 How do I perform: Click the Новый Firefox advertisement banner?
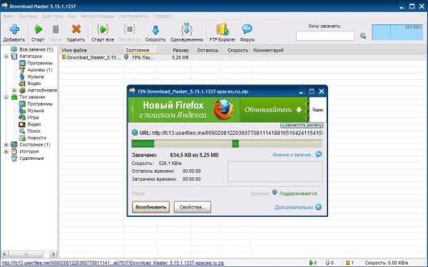[x=184, y=110]
